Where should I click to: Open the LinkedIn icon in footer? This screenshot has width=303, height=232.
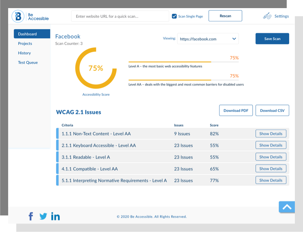pos(55,216)
